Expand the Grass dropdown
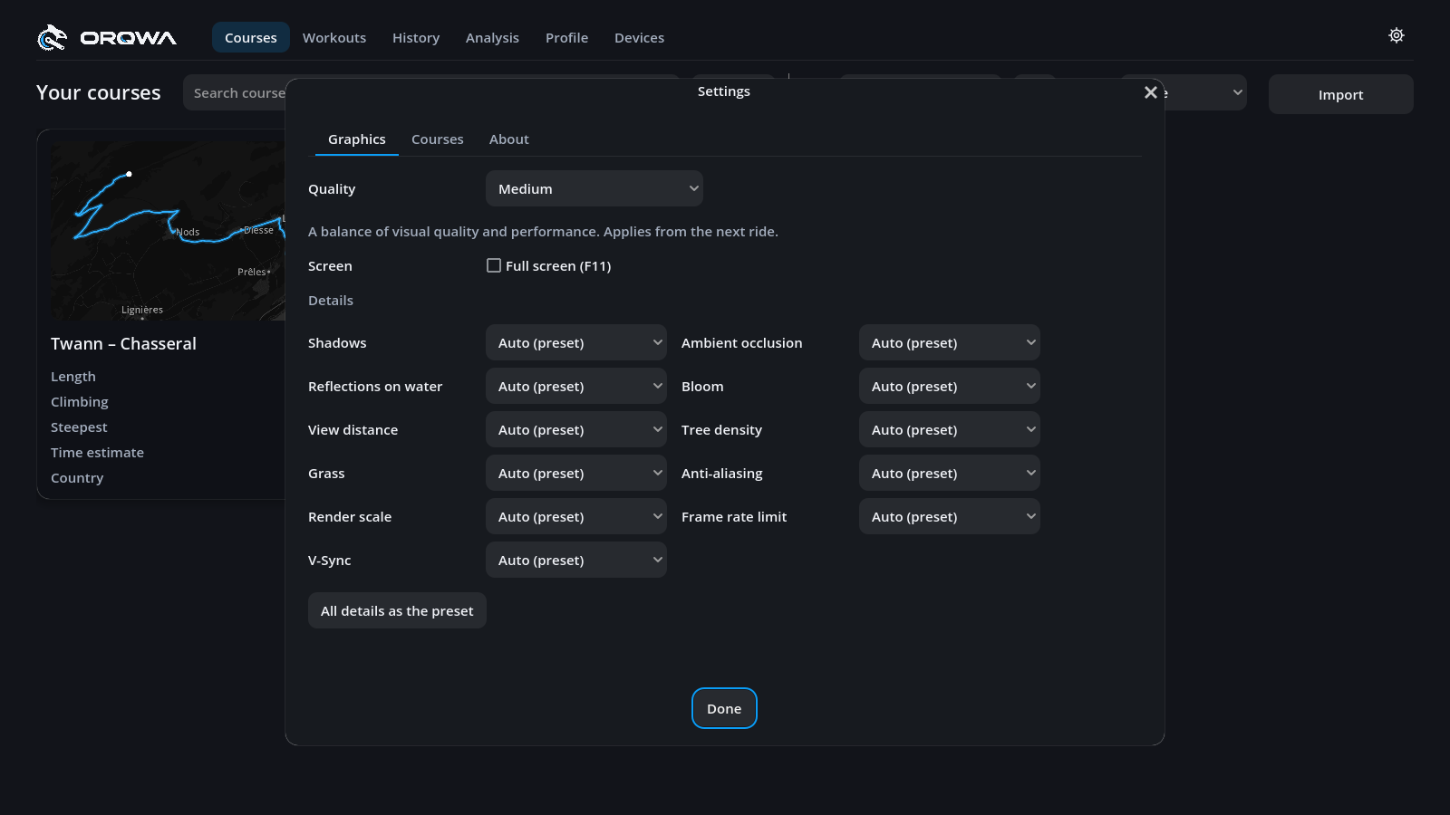The image size is (1450, 815). (576, 473)
